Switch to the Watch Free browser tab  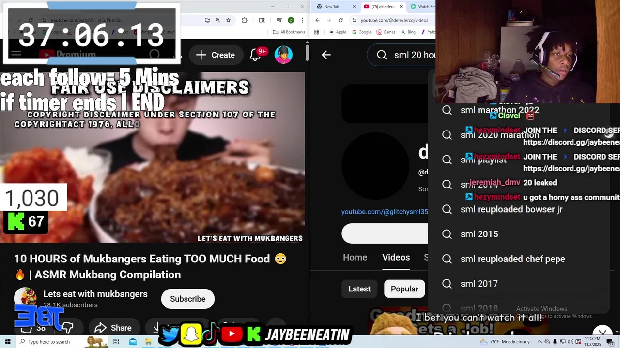tap(422, 7)
